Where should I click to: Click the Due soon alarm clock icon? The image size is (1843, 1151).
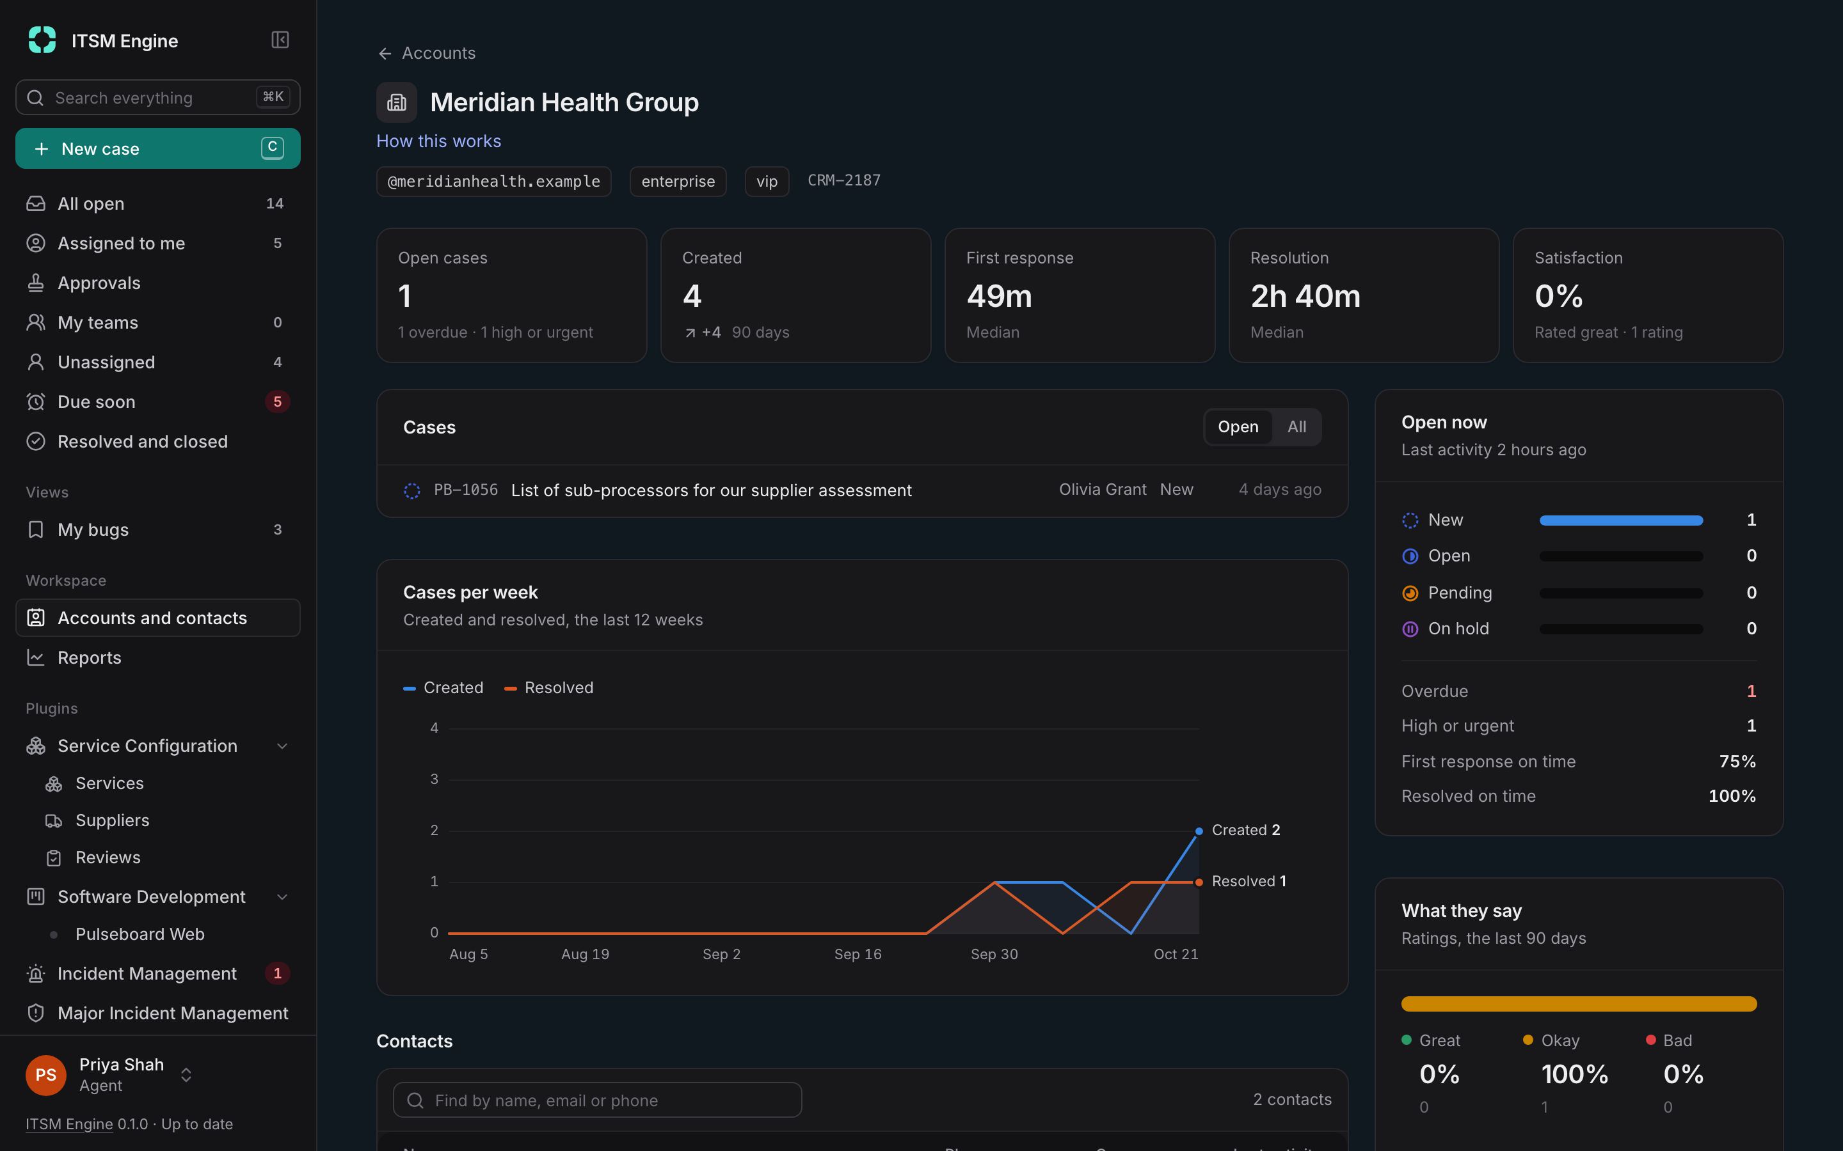[36, 401]
